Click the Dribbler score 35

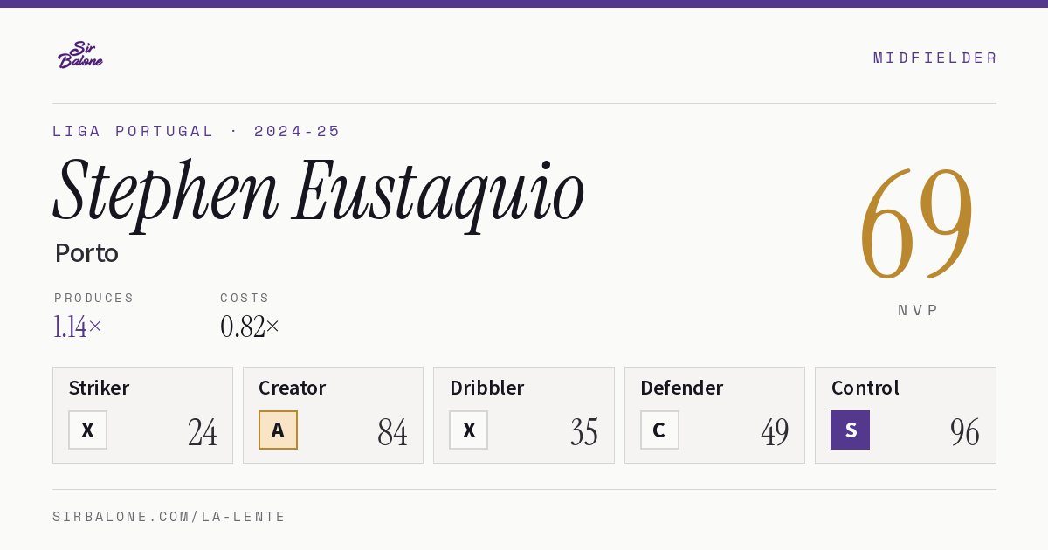pyautogui.click(x=583, y=432)
